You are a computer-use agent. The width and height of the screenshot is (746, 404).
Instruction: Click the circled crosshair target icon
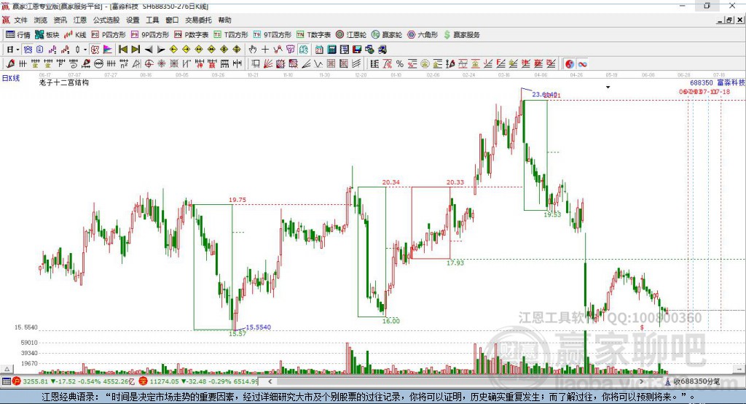[149, 64]
